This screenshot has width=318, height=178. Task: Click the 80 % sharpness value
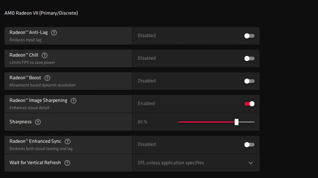coord(142,122)
